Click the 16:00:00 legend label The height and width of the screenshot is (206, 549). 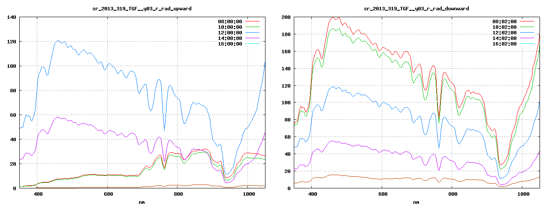tap(230, 44)
